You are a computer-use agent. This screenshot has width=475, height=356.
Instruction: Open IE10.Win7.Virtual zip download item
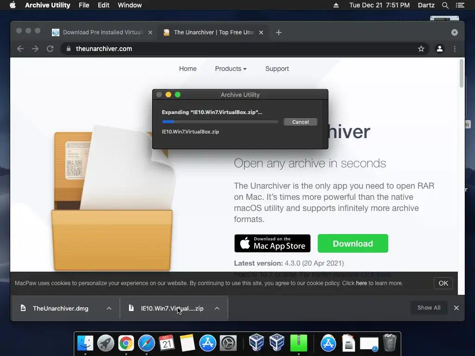pyautogui.click(x=172, y=308)
